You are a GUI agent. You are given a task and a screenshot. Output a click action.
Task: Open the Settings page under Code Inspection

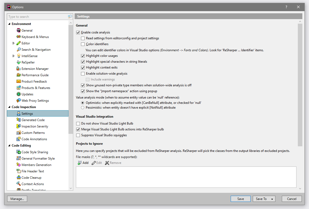click(x=38, y=114)
